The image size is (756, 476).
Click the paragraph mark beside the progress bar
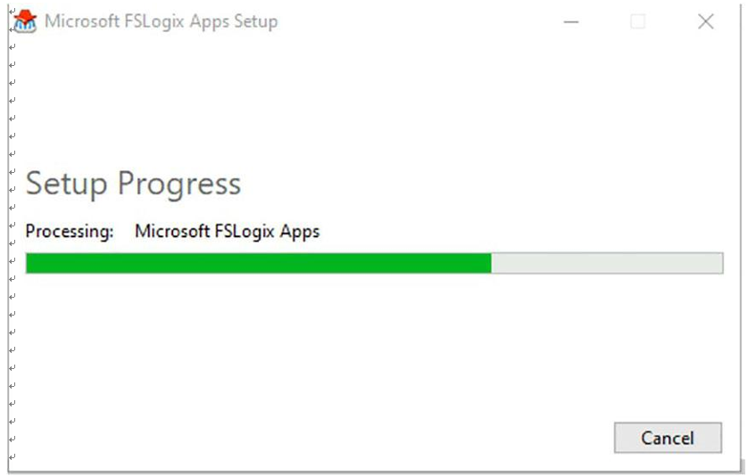(12, 261)
